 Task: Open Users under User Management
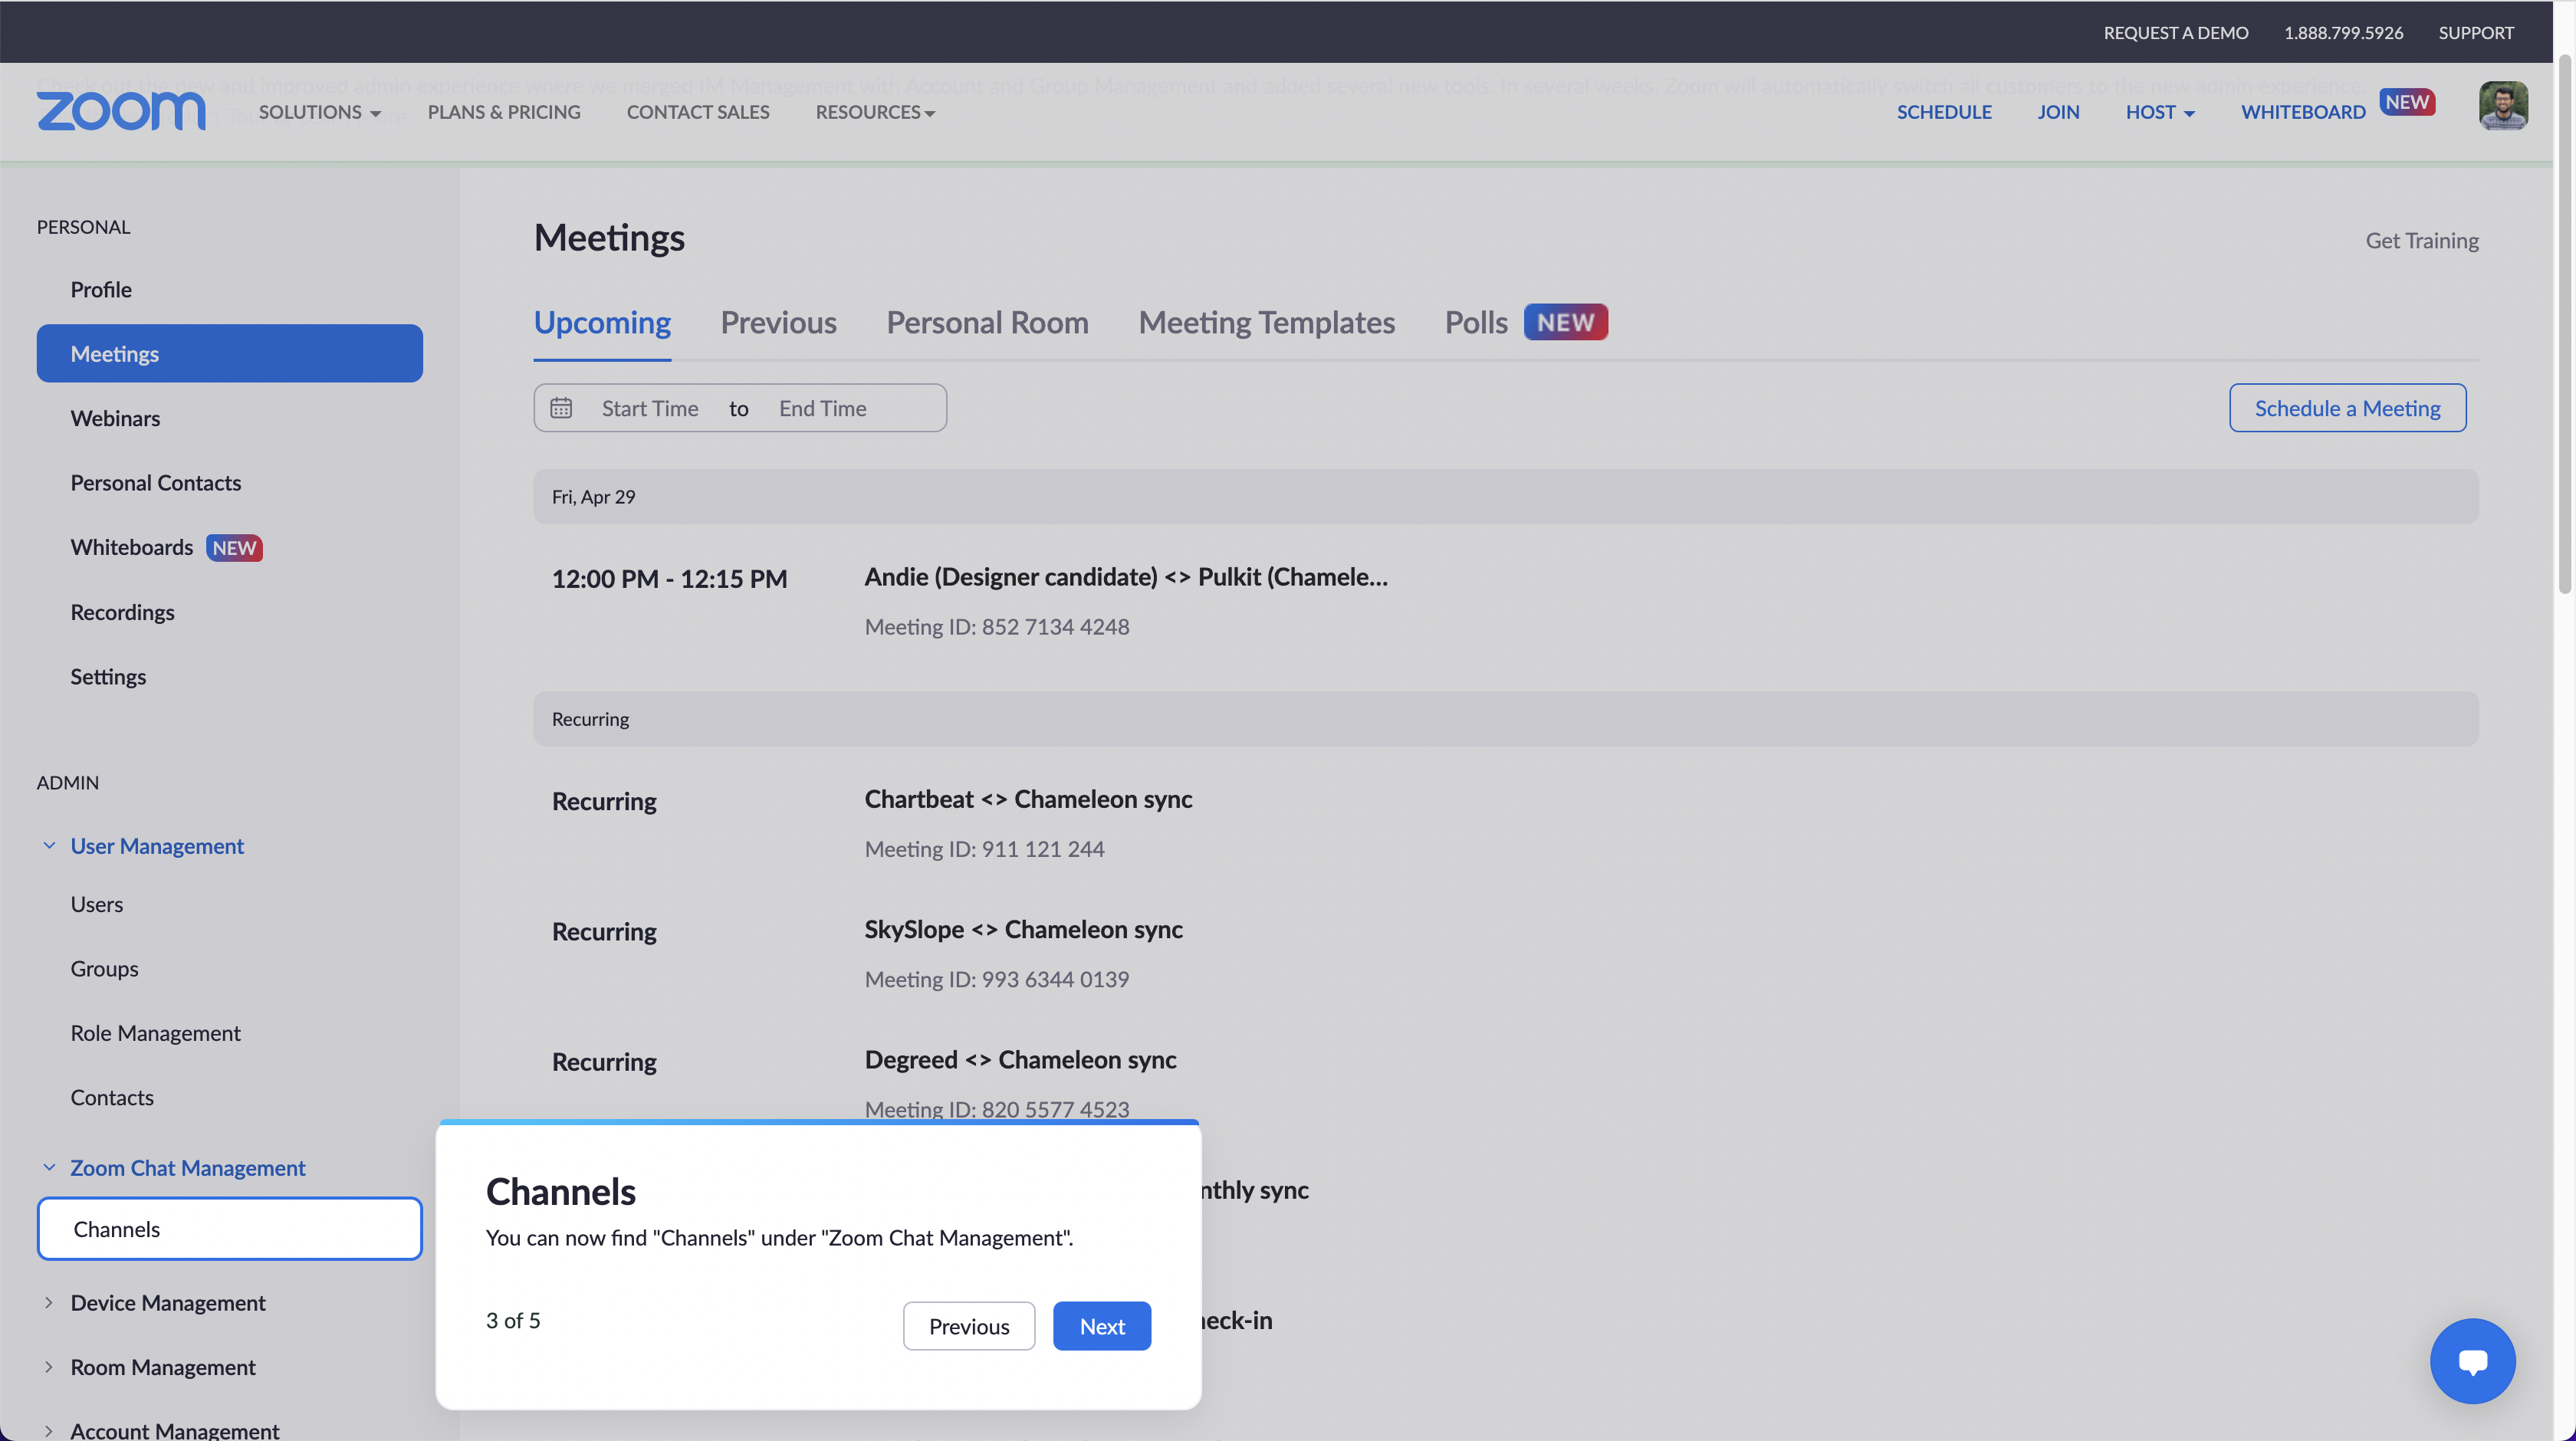point(97,904)
